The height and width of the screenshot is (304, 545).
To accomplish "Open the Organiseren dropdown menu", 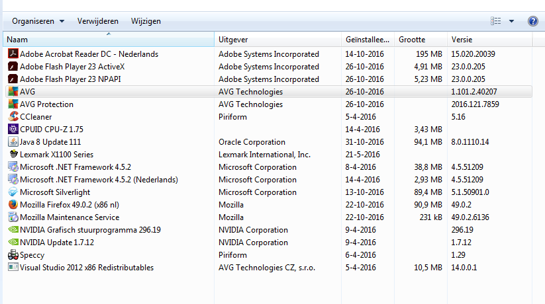I will pyautogui.click(x=38, y=21).
